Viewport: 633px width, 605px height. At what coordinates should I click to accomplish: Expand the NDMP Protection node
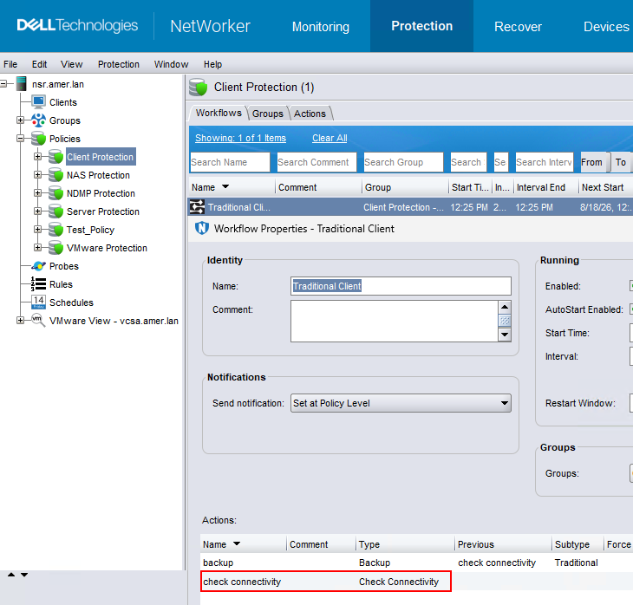point(37,193)
